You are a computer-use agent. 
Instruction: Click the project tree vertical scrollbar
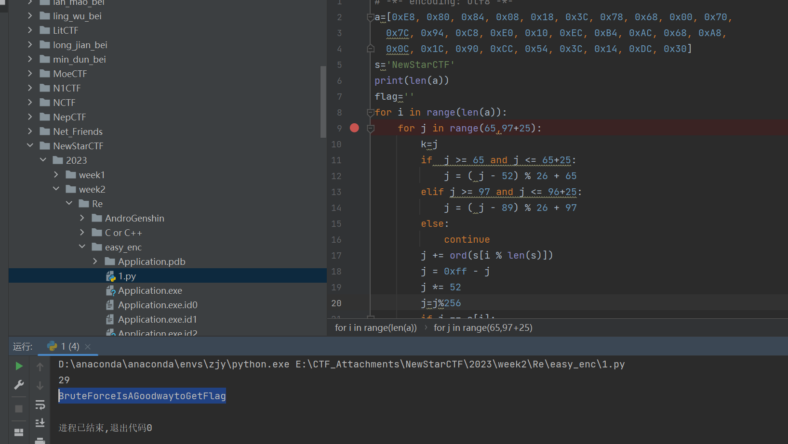coord(323,101)
